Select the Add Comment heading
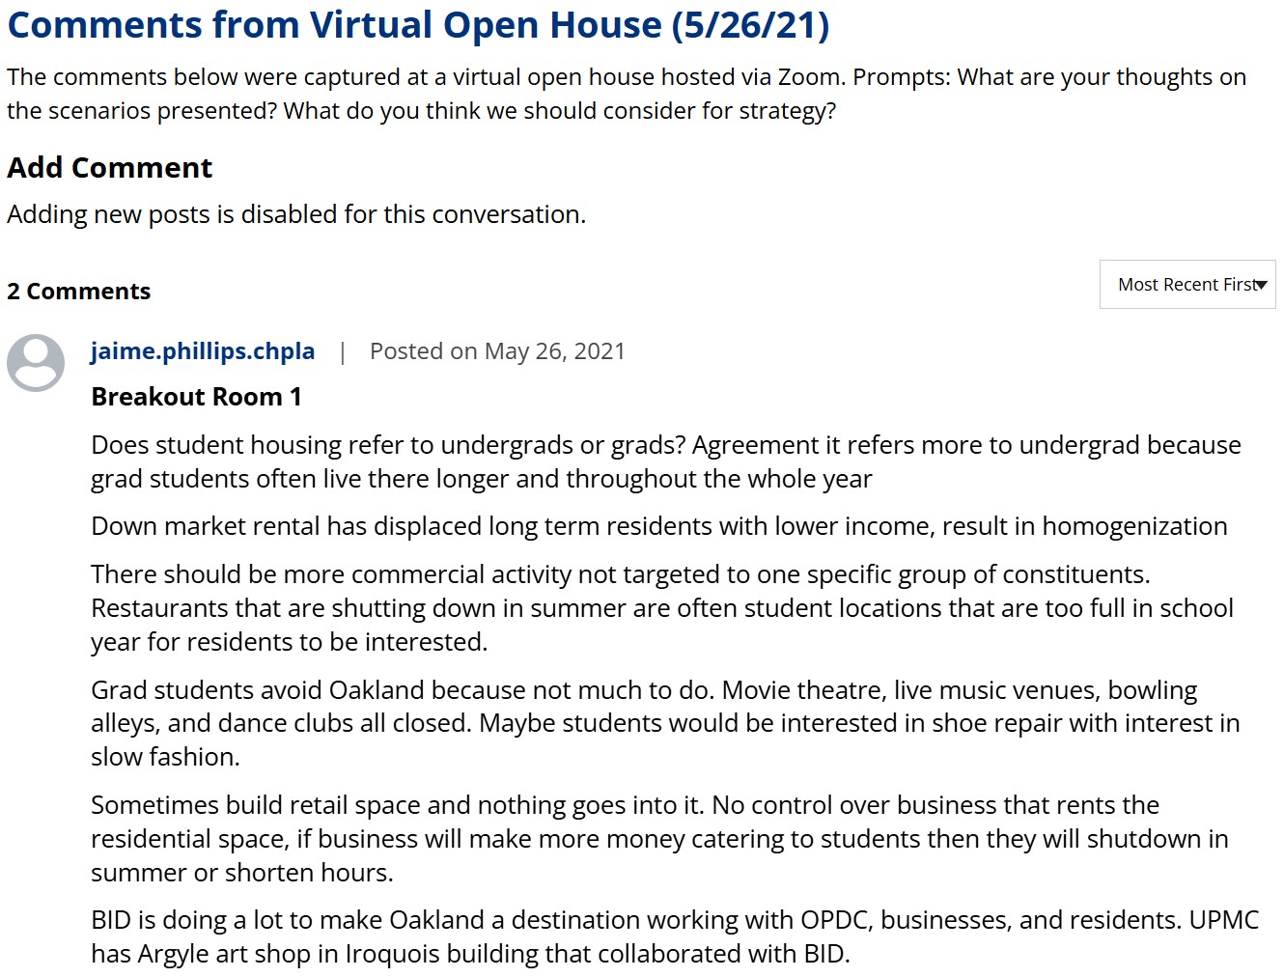1284x977 pixels. [x=109, y=168]
